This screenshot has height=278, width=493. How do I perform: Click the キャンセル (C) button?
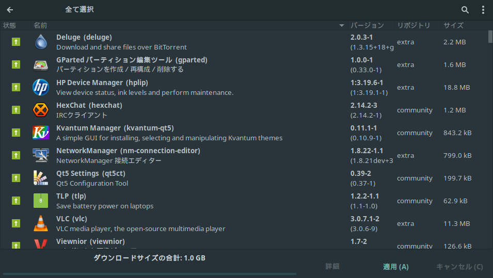pos(459,267)
